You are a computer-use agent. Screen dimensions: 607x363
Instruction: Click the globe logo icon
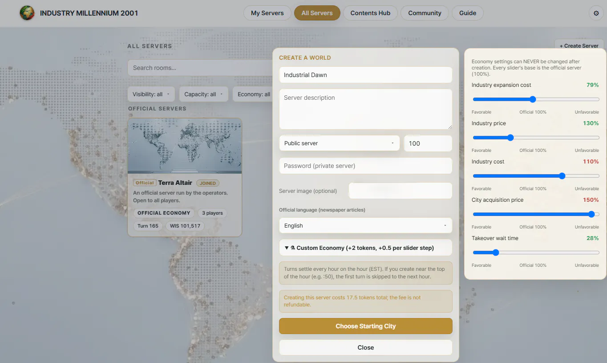[27, 13]
